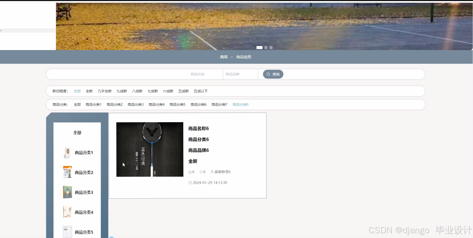This screenshot has width=473, height=238.
Task: Select 商品分类8 in the top filter row
Action: [x=240, y=105]
